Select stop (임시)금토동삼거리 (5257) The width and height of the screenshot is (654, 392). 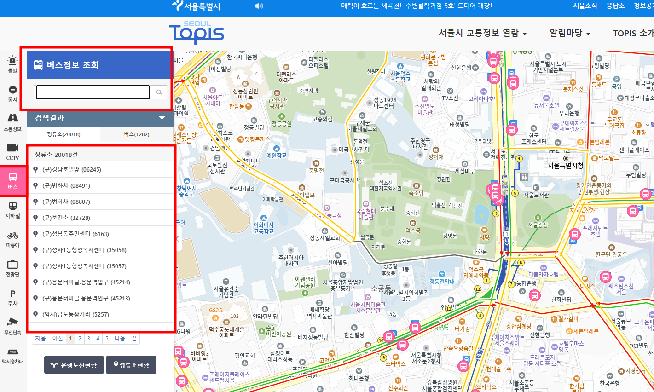(101, 314)
